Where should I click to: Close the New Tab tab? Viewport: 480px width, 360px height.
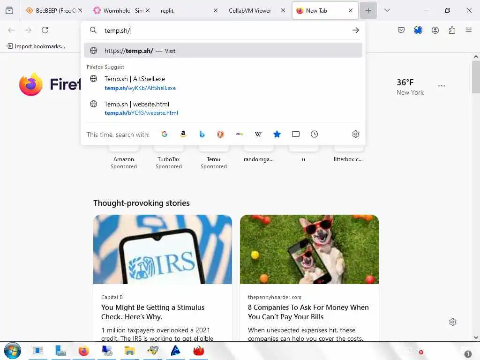[351, 10]
